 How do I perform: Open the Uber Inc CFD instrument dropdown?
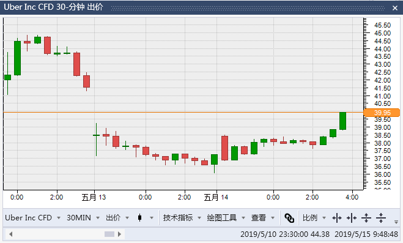[x=32, y=218]
